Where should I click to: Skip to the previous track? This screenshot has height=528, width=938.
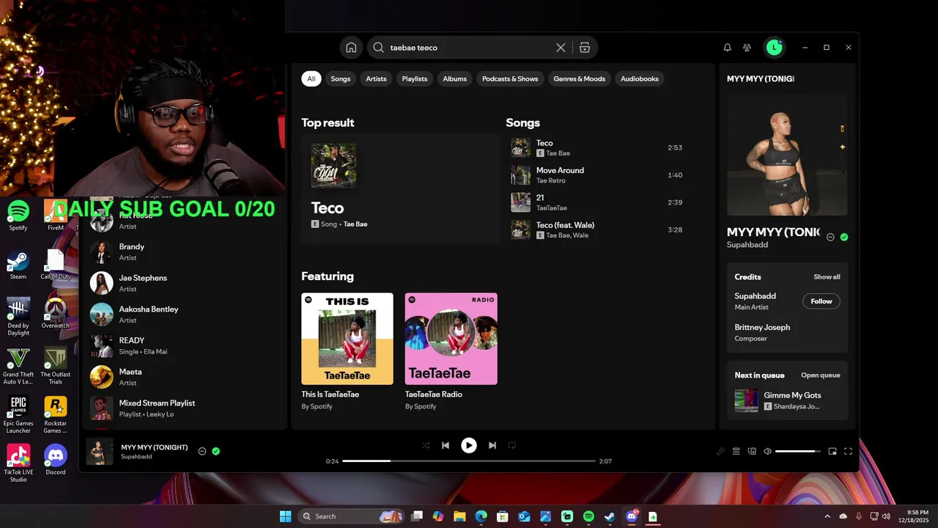point(446,445)
